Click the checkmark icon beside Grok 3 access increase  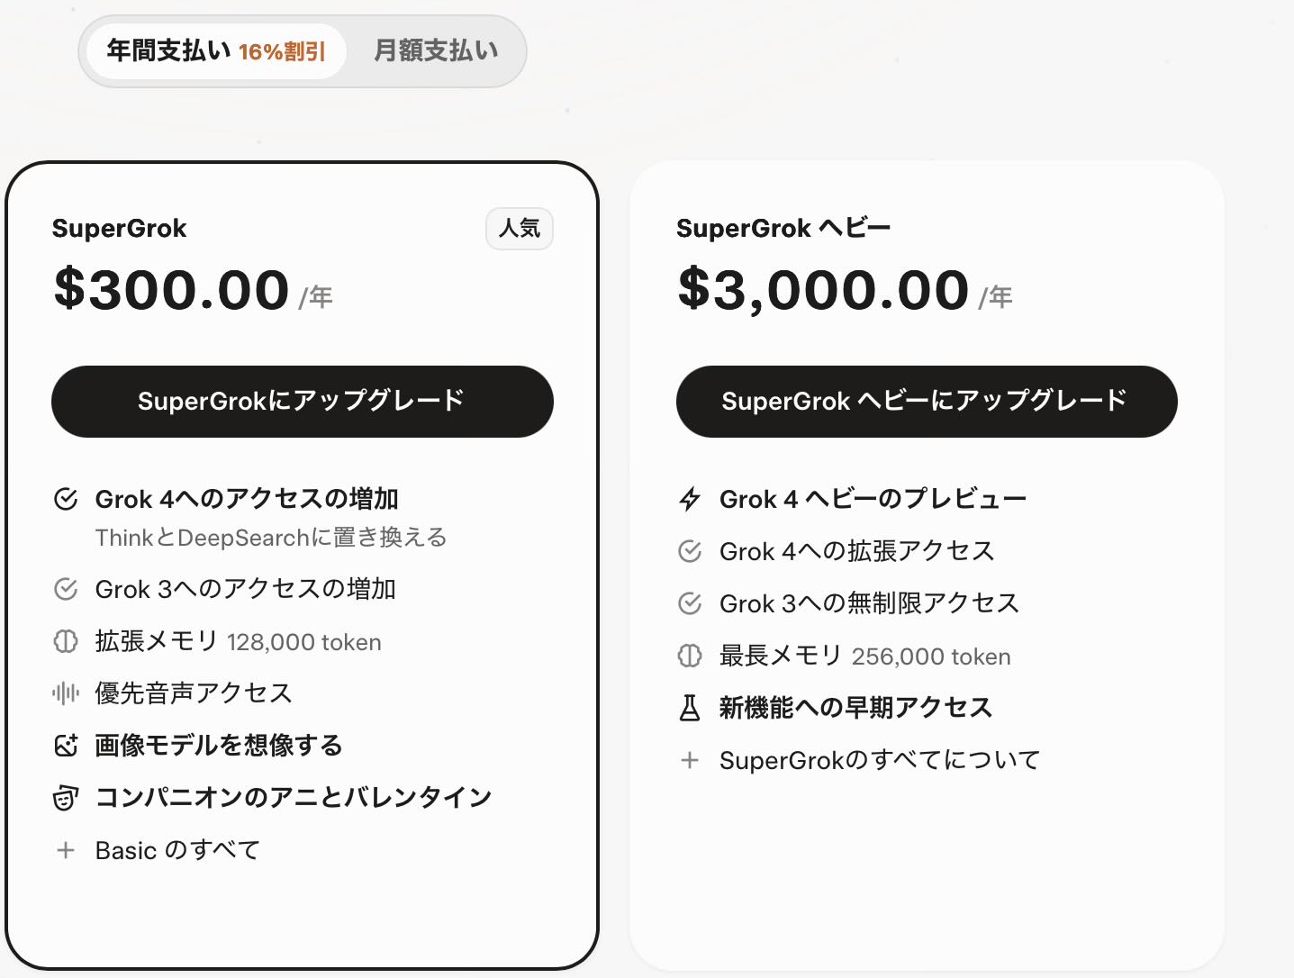(x=66, y=589)
